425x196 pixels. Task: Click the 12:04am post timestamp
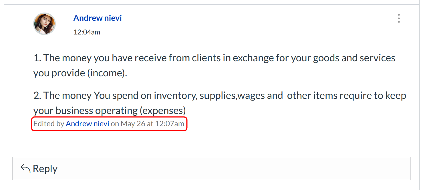coord(87,32)
